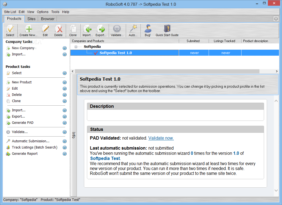This screenshot has height=205, width=282.
Task: Open the Tools menu
Action: (x=55, y=12)
